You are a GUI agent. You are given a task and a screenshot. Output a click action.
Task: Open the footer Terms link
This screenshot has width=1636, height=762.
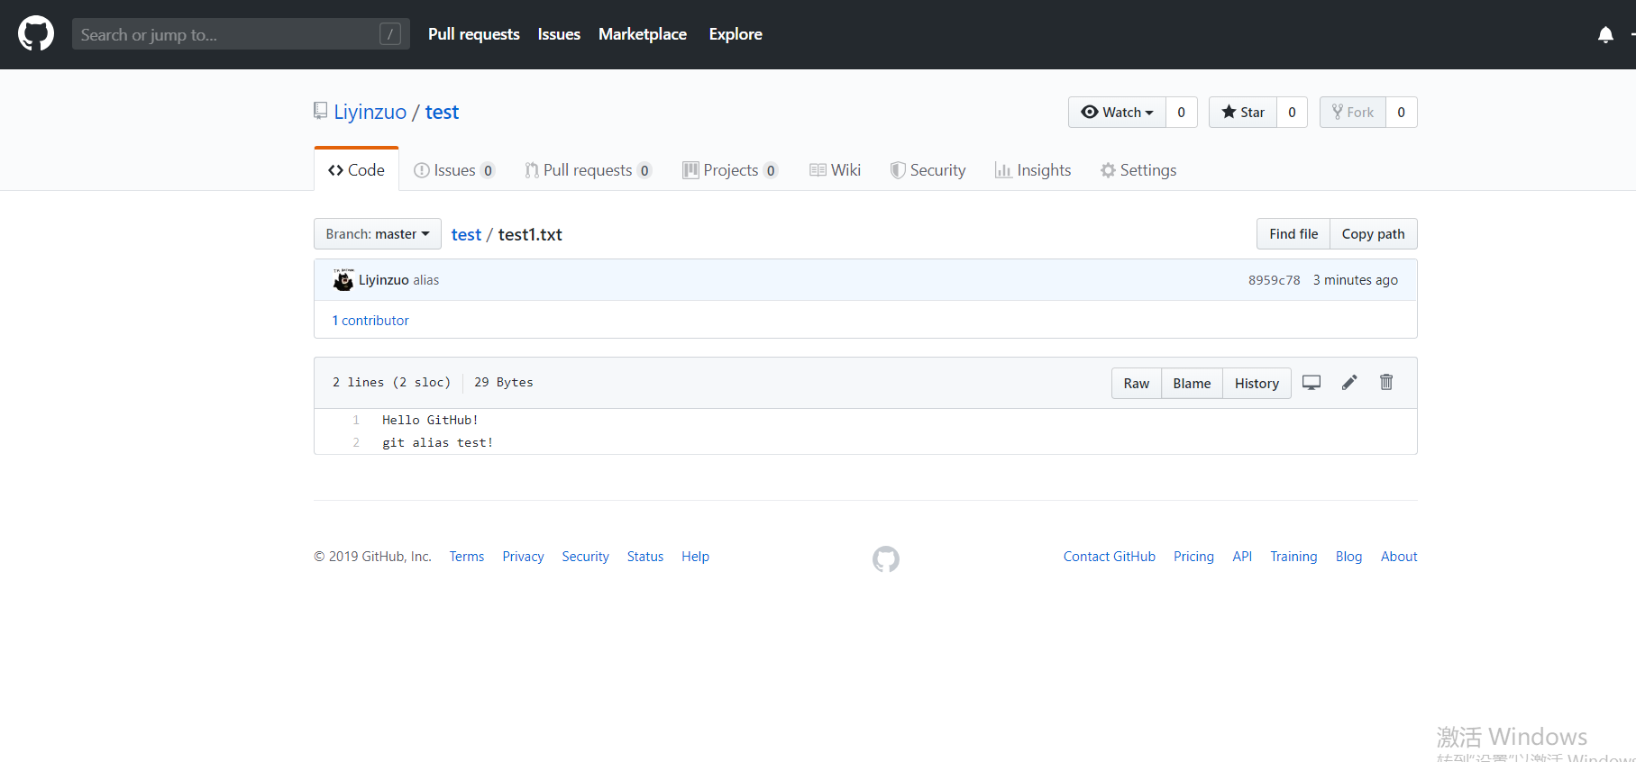(x=467, y=557)
